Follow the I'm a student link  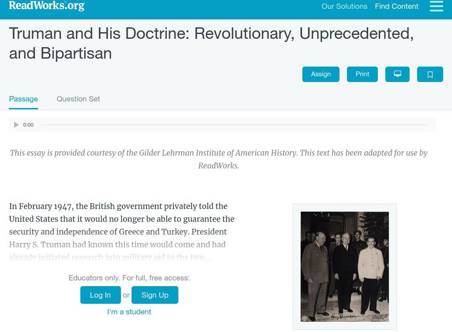(129, 312)
